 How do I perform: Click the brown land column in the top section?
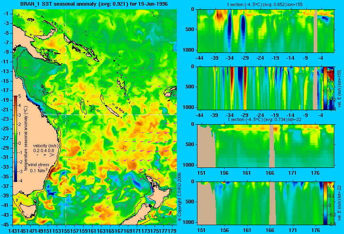(316, 31)
